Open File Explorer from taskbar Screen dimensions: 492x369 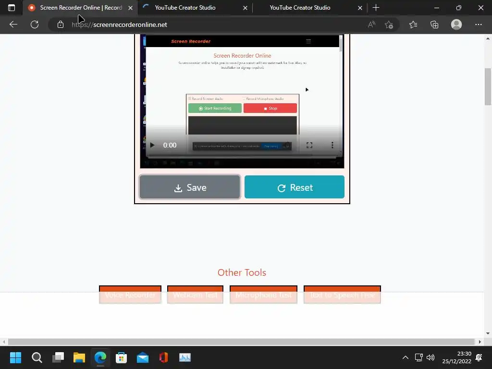pyautogui.click(x=79, y=357)
